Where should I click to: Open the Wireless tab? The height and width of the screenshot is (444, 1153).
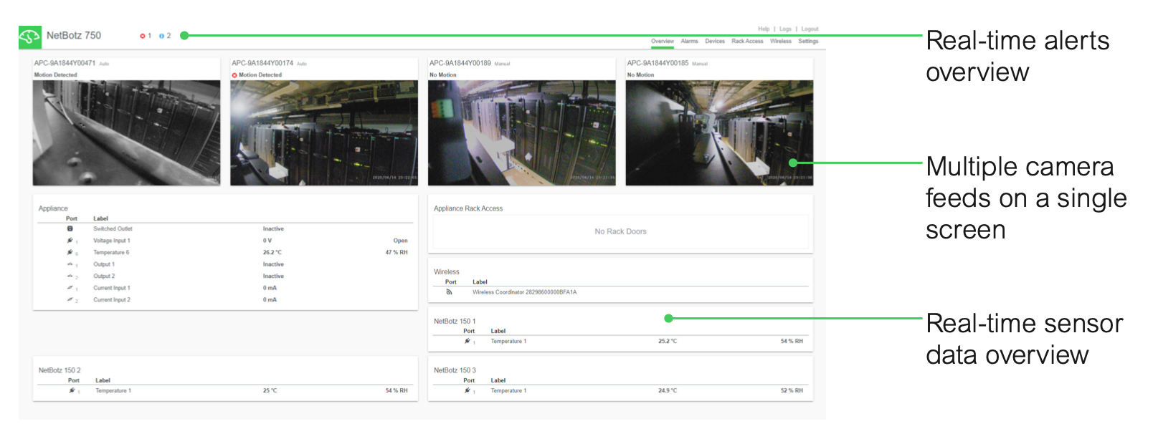pyautogui.click(x=781, y=42)
